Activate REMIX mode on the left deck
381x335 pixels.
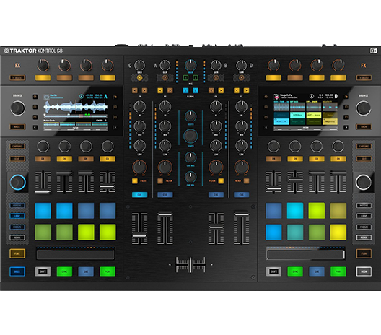click(x=17, y=238)
